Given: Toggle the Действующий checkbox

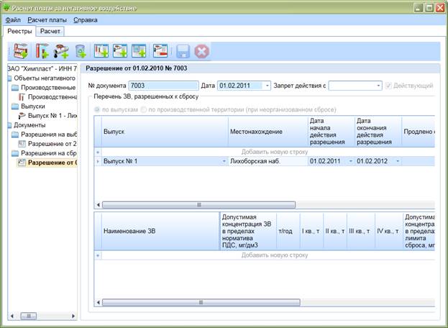Looking at the screenshot, I should [388, 86].
